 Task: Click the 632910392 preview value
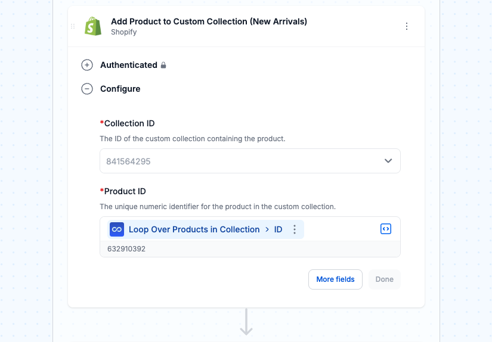point(126,249)
